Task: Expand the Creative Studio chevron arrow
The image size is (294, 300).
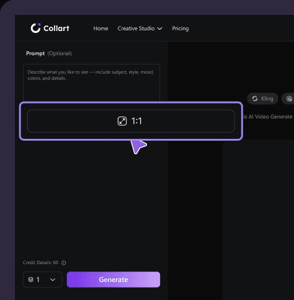Action: click(159, 29)
